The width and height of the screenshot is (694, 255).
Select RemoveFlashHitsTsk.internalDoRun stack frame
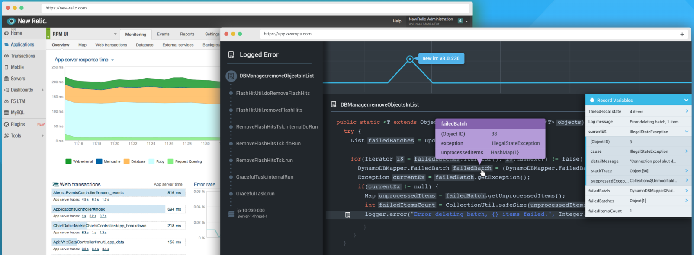click(x=277, y=127)
